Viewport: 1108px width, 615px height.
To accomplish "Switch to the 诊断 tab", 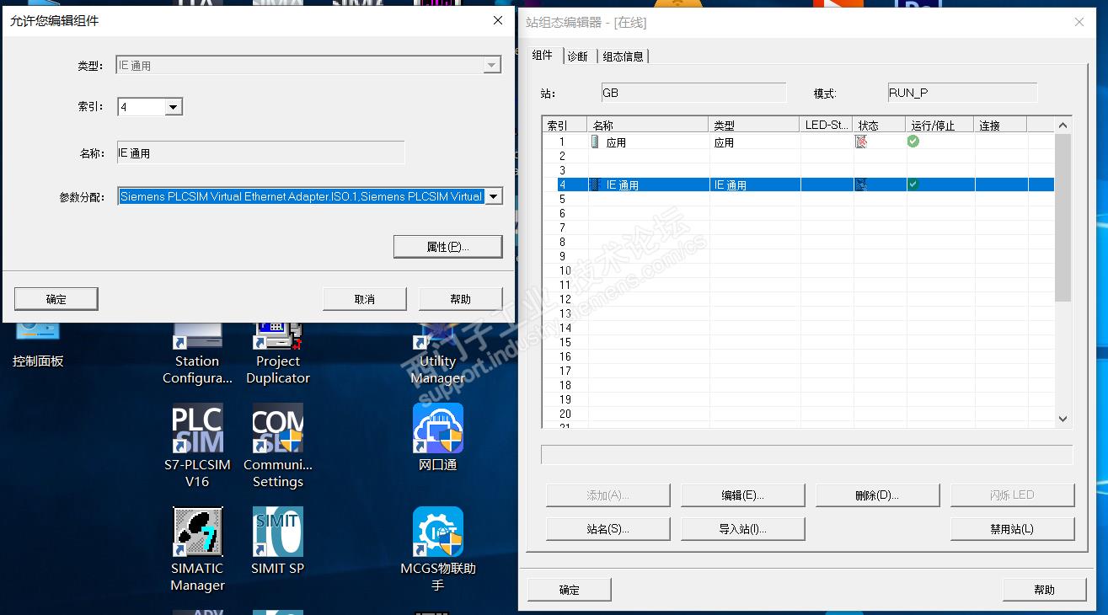I will point(577,56).
